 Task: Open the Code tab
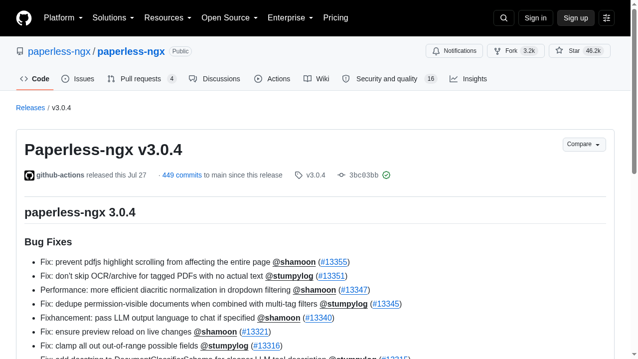(35, 79)
